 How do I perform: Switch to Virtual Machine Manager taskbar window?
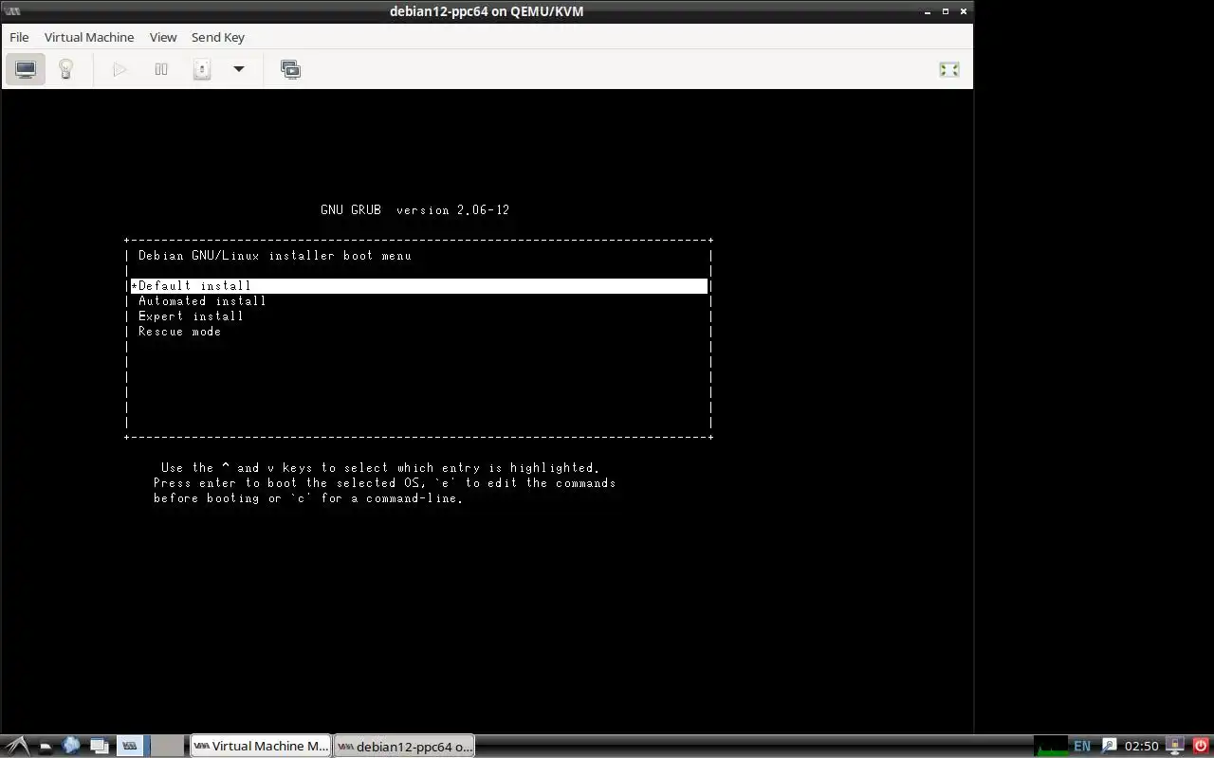[x=260, y=746]
